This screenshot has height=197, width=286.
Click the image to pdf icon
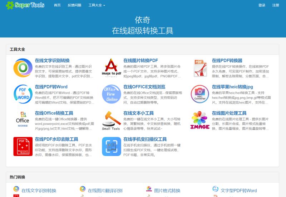[112, 68]
